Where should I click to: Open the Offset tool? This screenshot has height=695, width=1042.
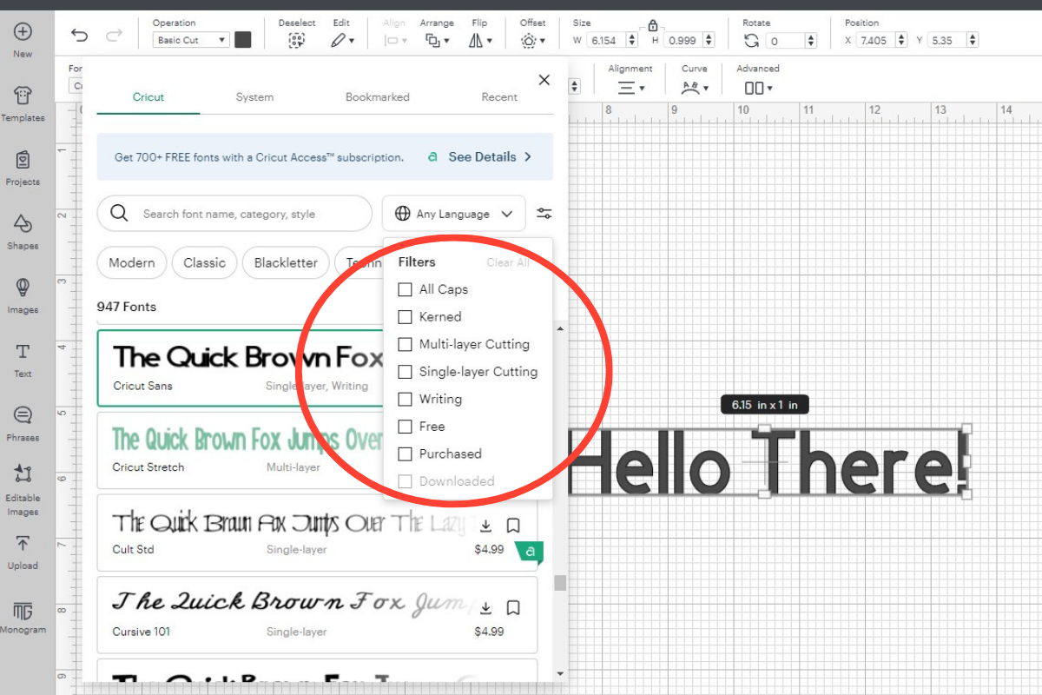tap(533, 40)
